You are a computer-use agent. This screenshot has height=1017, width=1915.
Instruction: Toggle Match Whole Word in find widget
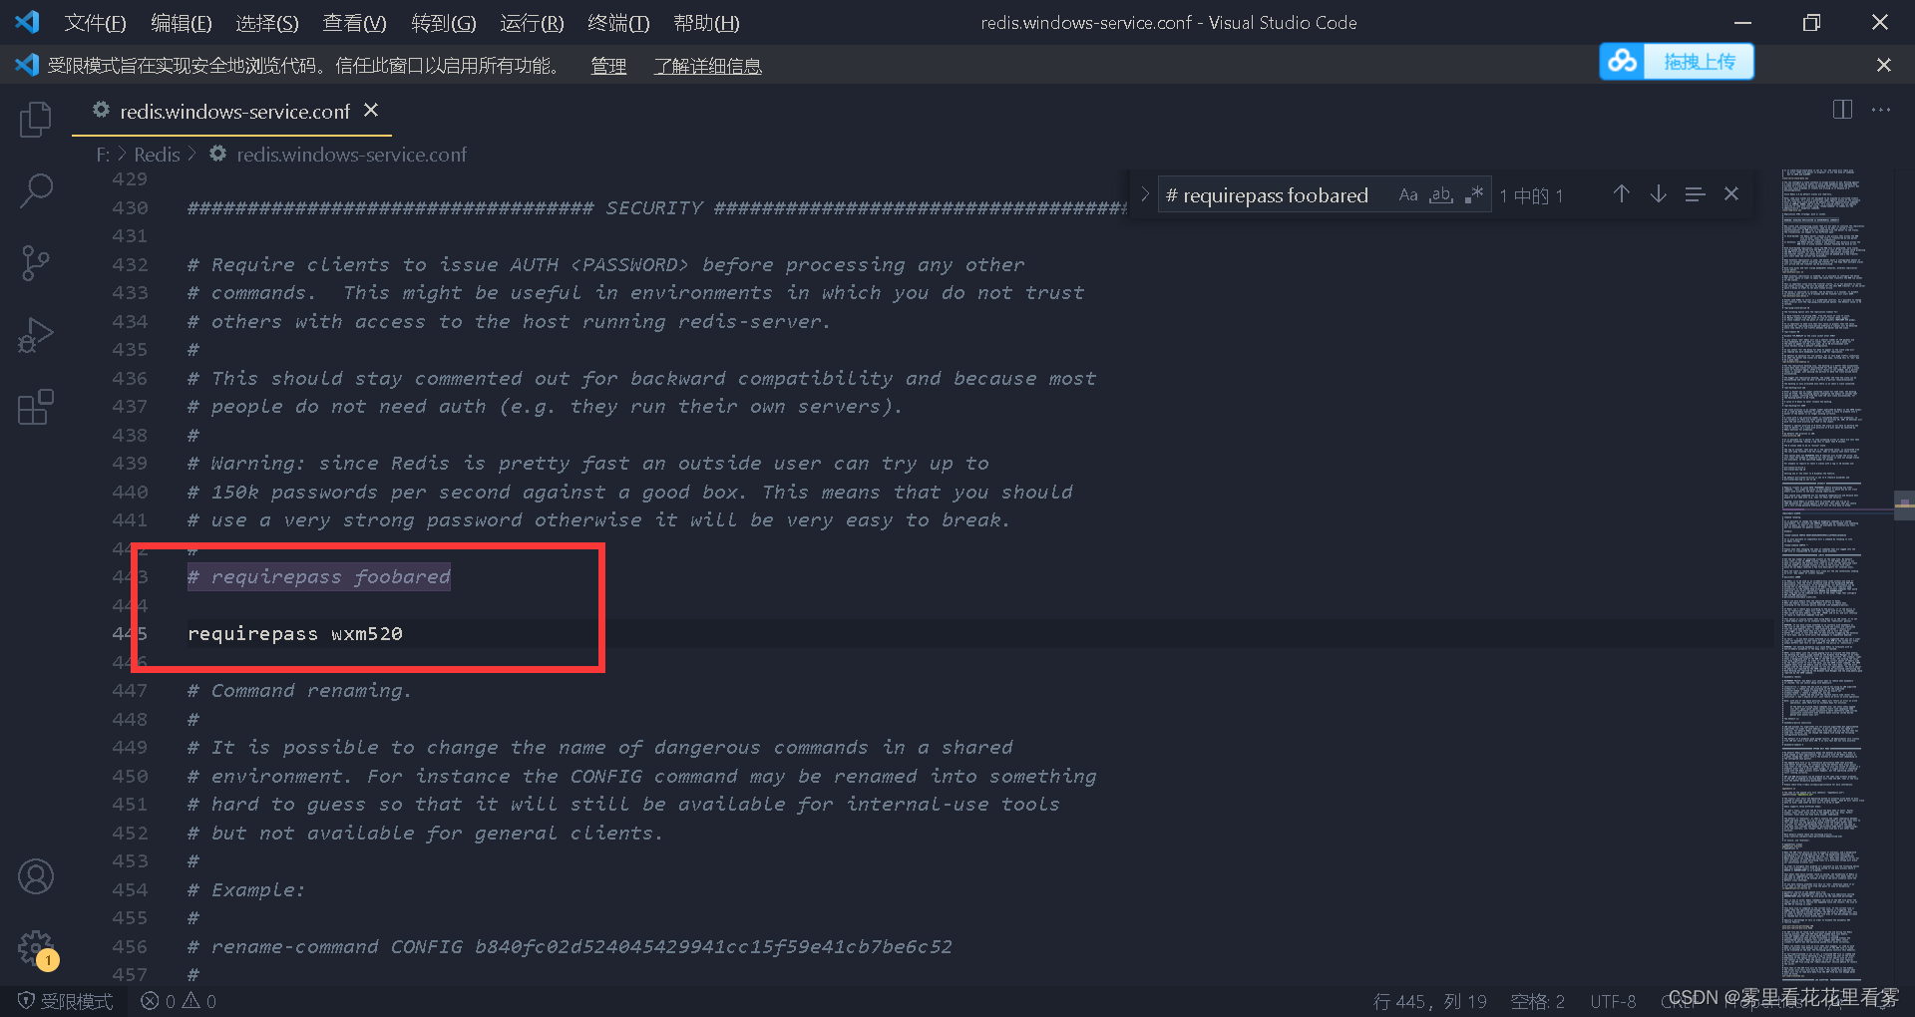point(1441,194)
